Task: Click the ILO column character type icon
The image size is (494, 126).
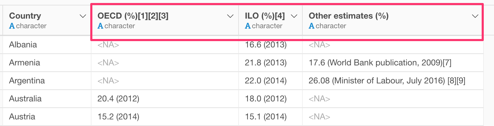Action: 248,26
